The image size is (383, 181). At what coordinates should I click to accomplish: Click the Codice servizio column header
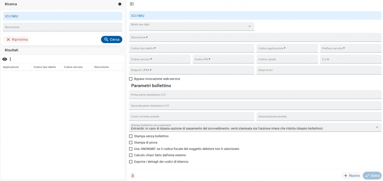point(73,67)
